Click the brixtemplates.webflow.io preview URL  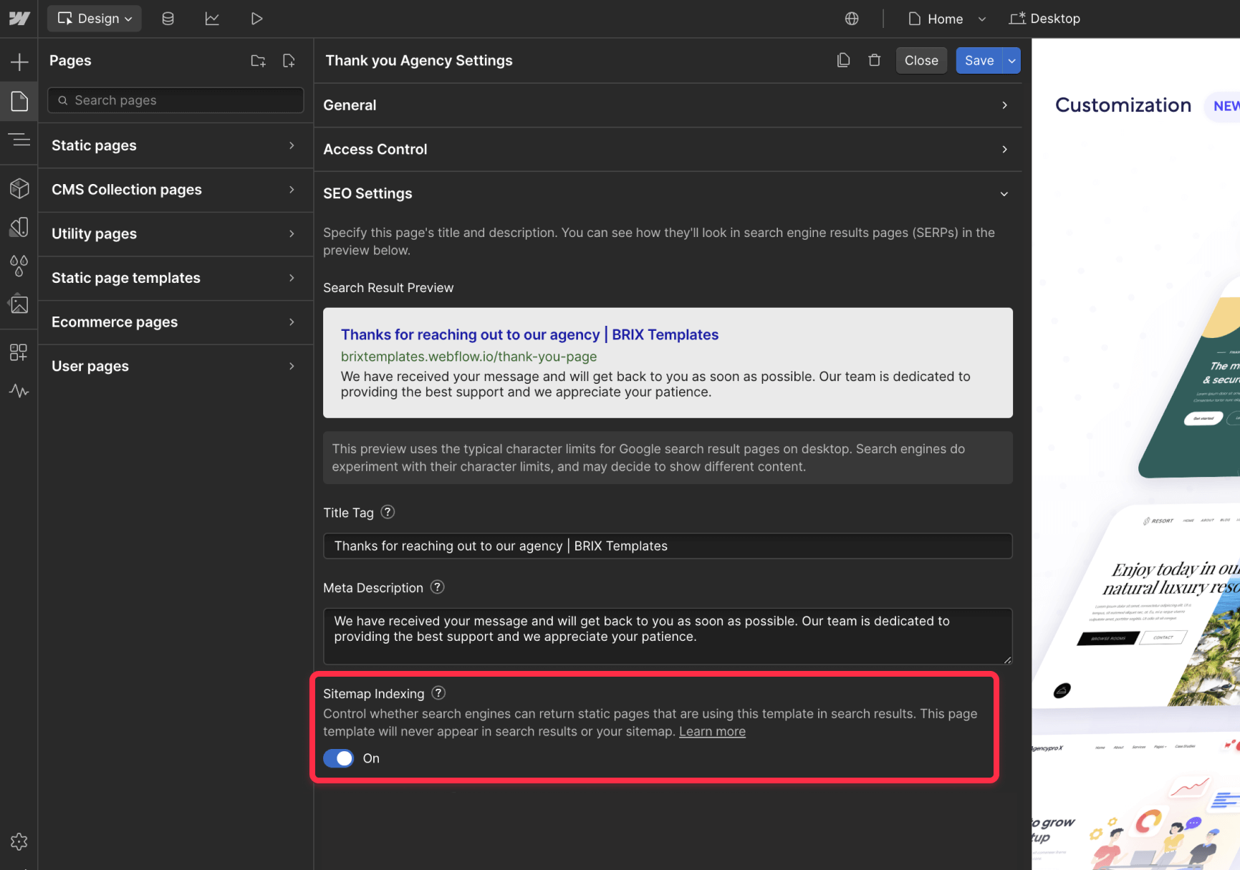point(468,357)
